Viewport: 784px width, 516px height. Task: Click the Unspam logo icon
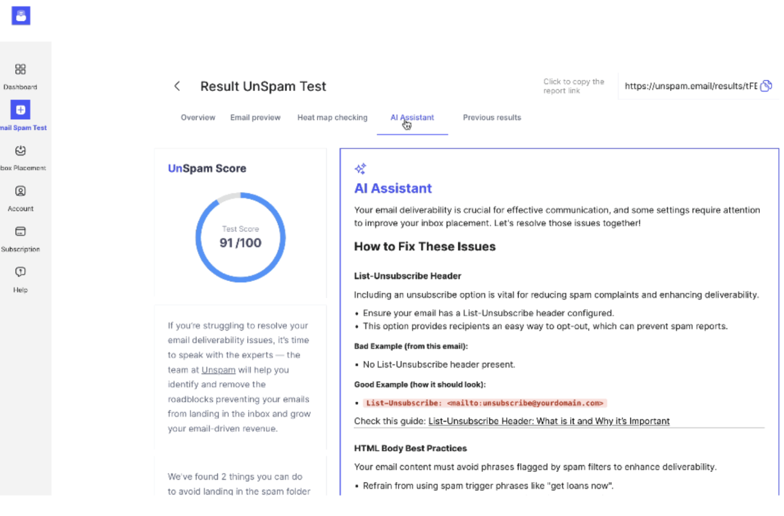pyautogui.click(x=21, y=16)
